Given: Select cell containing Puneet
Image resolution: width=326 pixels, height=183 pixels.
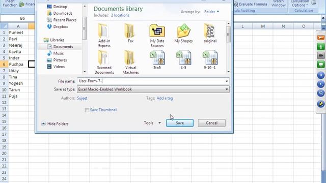Looking at the screenshot, I should [18, 33].
